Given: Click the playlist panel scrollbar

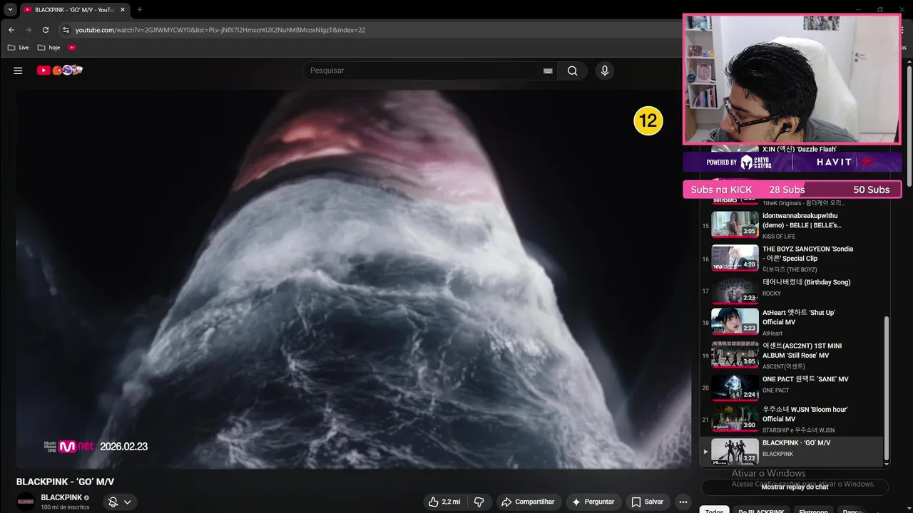Looking at the screenshot, I should (887, 388).
